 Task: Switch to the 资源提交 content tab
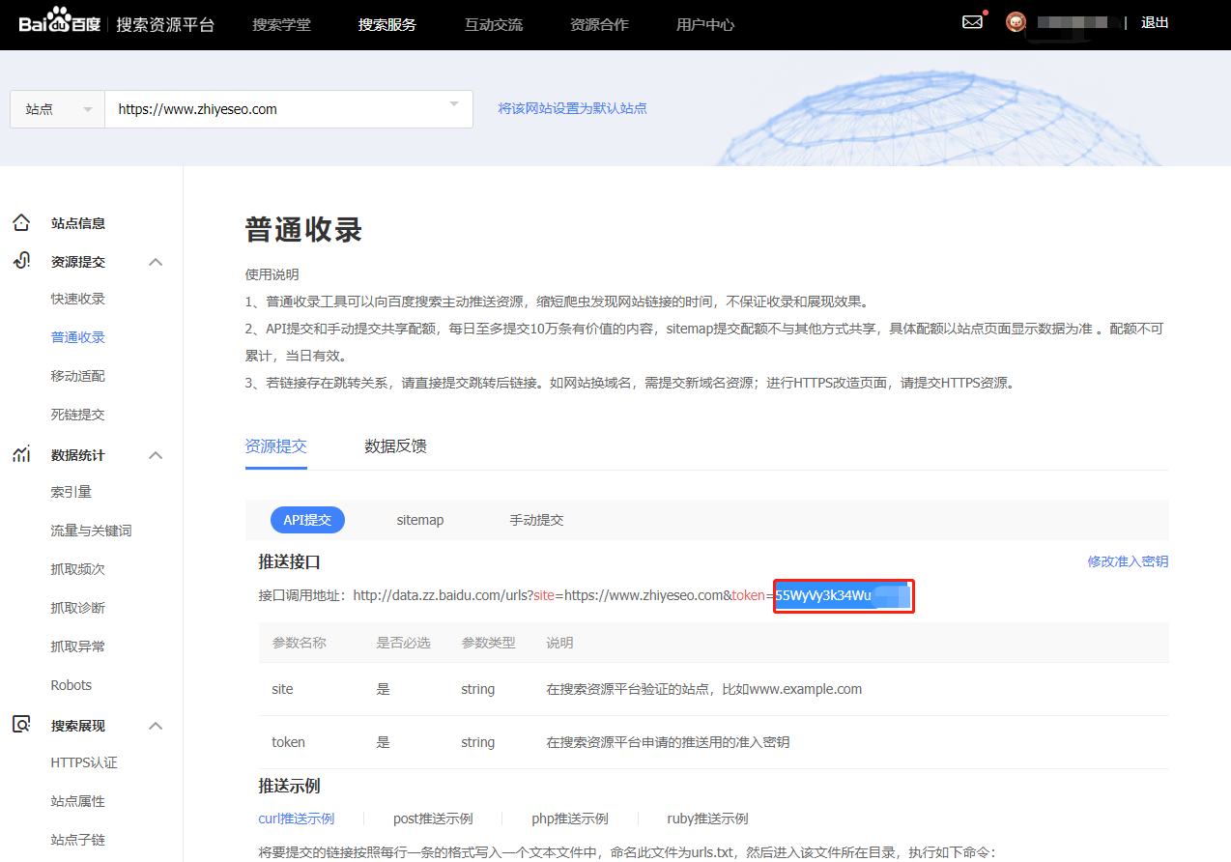tap(276, 446)
